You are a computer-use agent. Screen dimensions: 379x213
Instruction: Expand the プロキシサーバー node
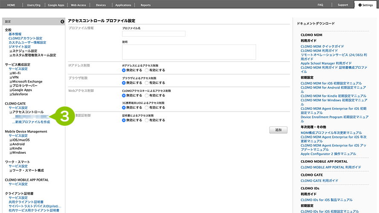coord(11,86)
